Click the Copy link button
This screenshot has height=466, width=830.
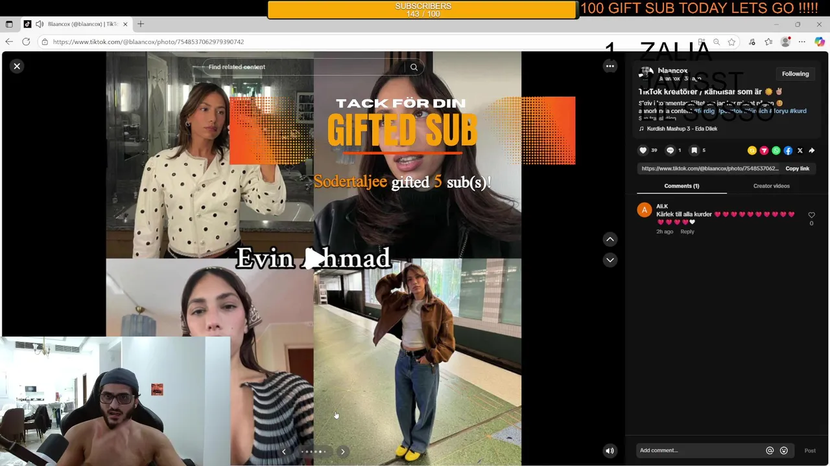(x=797, y=168)
